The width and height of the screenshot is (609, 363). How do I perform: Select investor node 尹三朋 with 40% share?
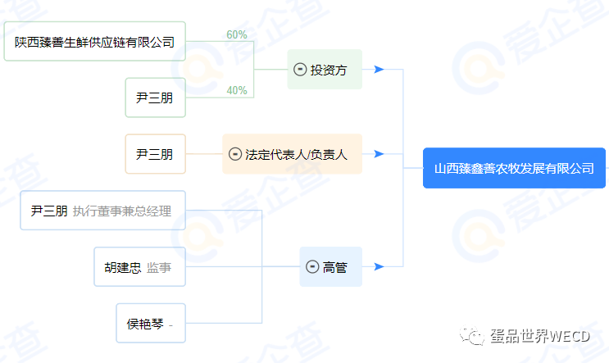click(x=156, y=98)
